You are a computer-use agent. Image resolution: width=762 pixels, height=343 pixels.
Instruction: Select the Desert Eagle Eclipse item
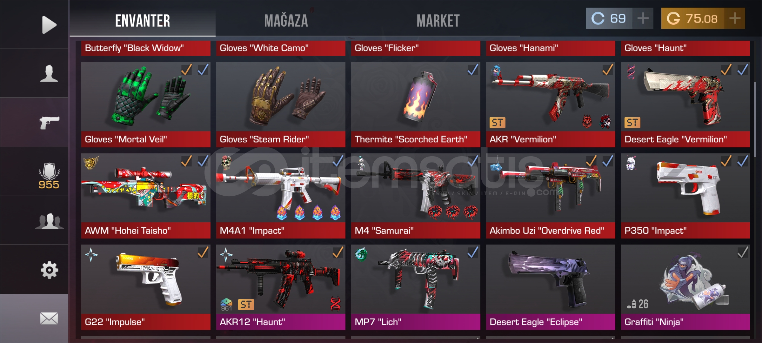551,287
